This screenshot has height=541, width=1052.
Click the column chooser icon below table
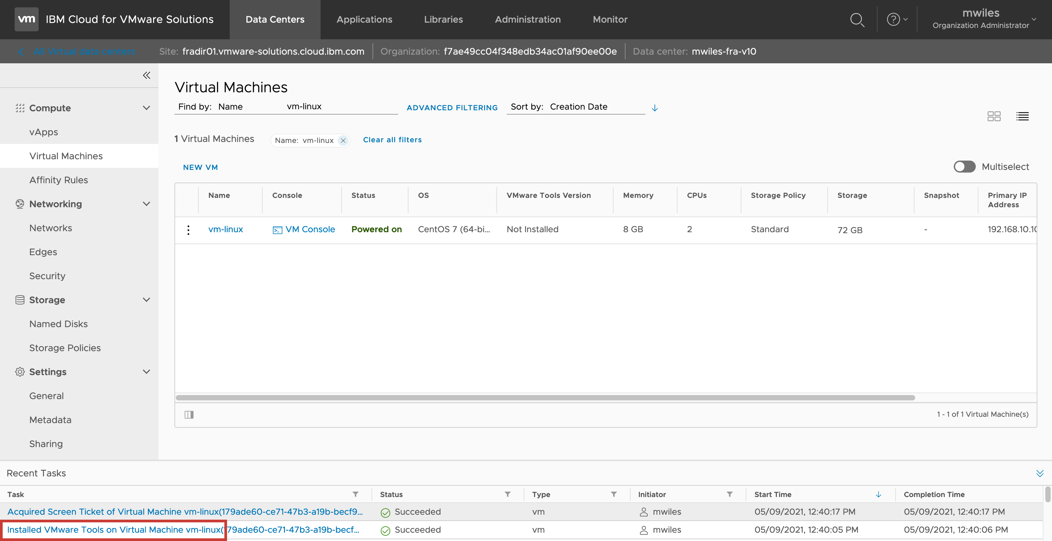point(189,415)
